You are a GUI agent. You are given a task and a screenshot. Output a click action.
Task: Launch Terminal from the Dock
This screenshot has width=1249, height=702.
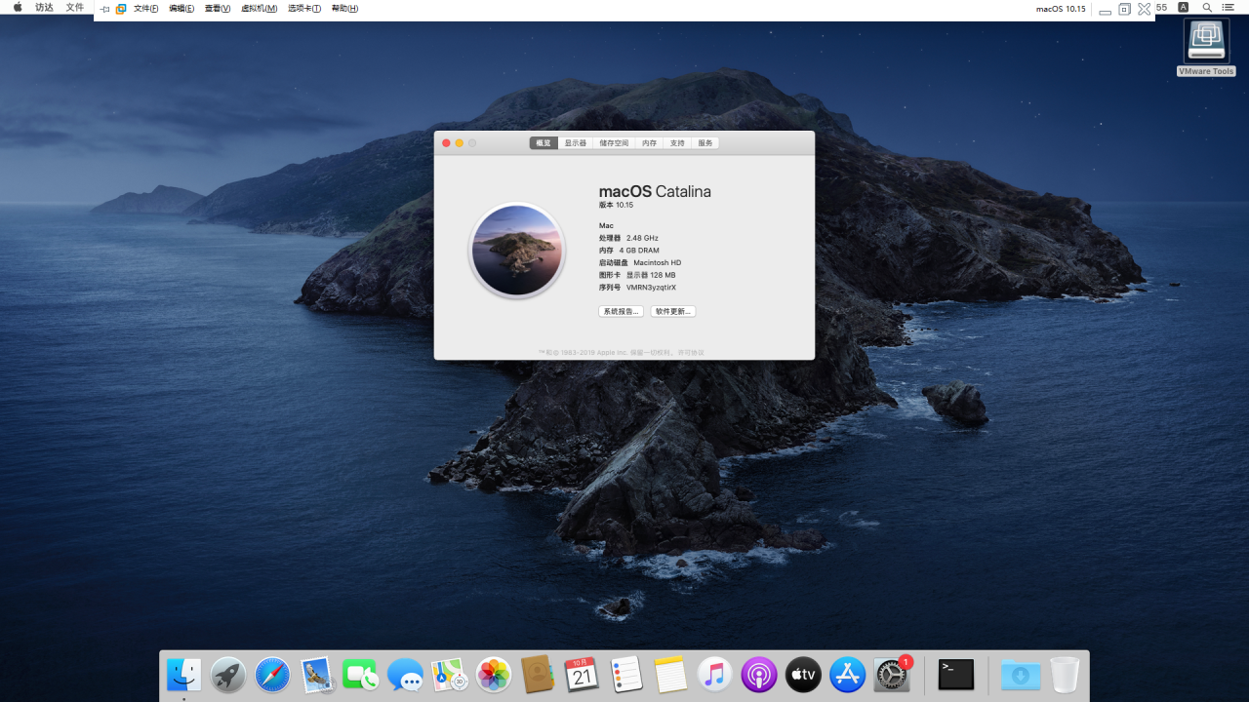pyautogui.click(x=953, y=674)
